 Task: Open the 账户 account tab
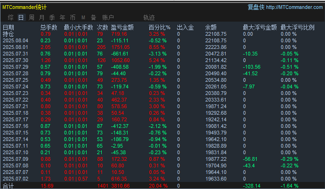click(x=108, y=17)
